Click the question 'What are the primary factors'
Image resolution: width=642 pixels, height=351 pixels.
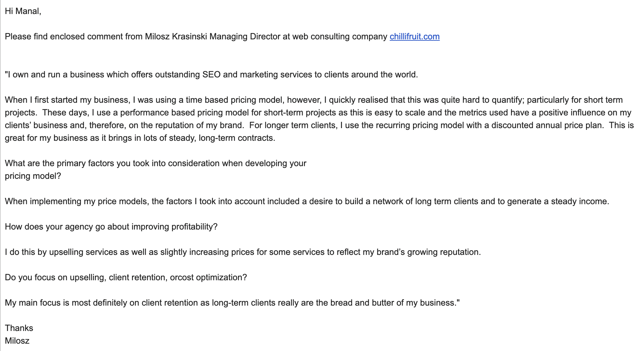tap(156, 163)
